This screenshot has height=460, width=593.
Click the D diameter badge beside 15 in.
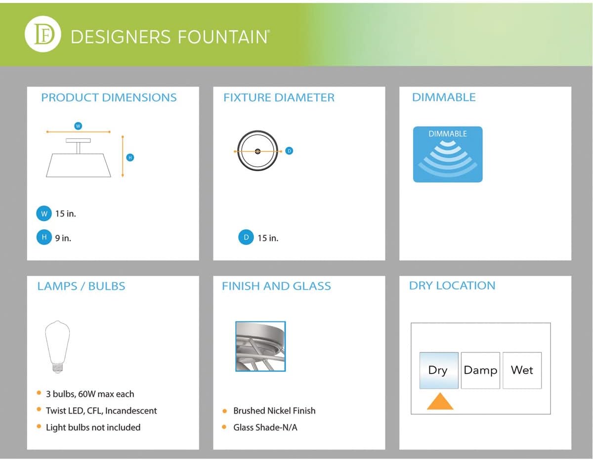pos(246,238)
